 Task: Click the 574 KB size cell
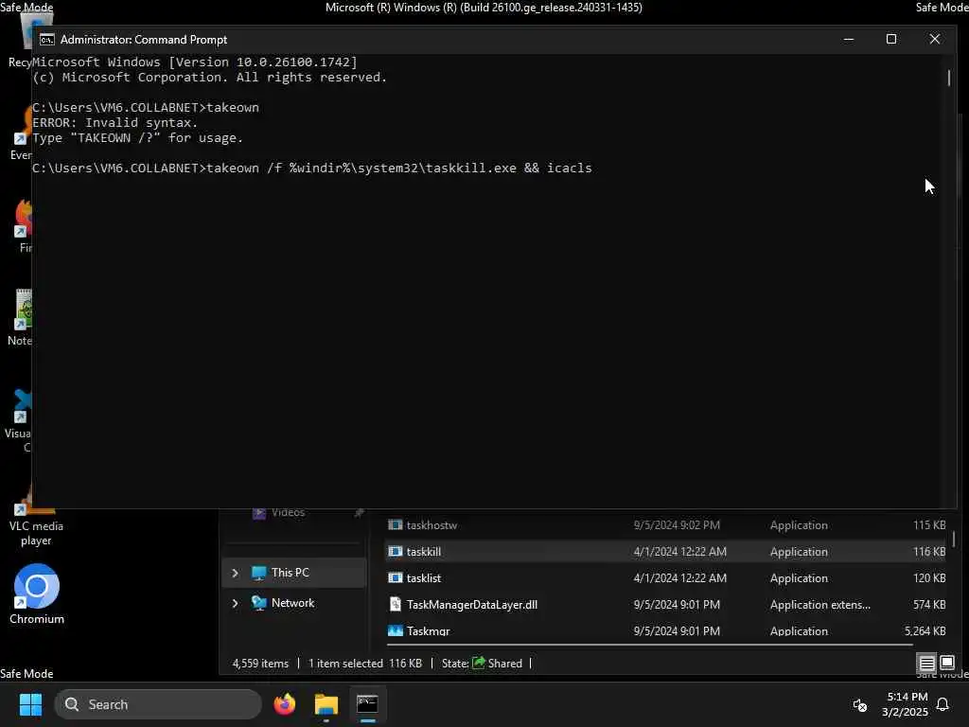tap(929, 605)
